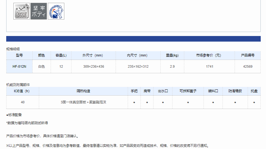Screen dimensions: 266x149
Task: Click the 防滑橡胶 column header
Action: [235, 91]
